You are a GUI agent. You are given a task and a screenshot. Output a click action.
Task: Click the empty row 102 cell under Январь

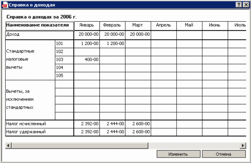[87, 52]
